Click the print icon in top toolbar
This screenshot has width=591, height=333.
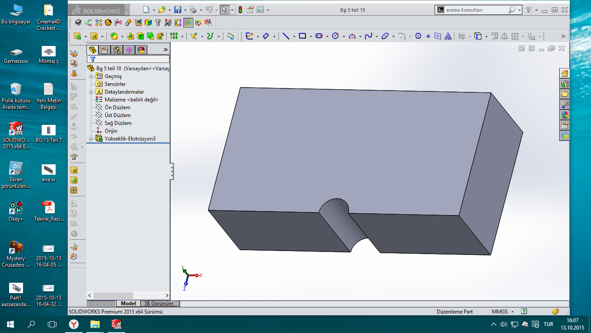[x=193, y=10]
